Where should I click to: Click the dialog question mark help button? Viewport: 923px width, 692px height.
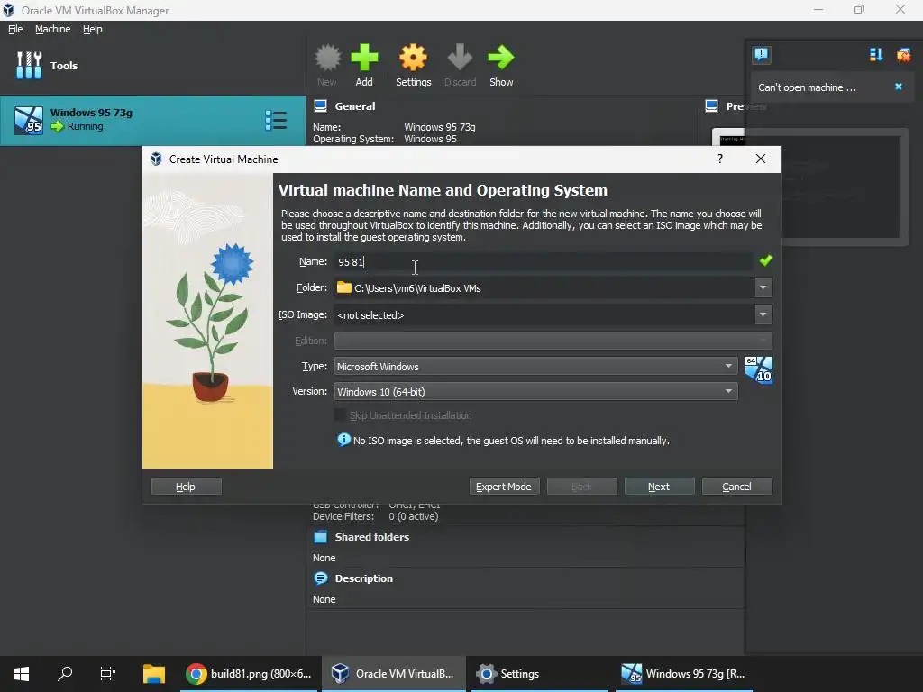(720, 159)
